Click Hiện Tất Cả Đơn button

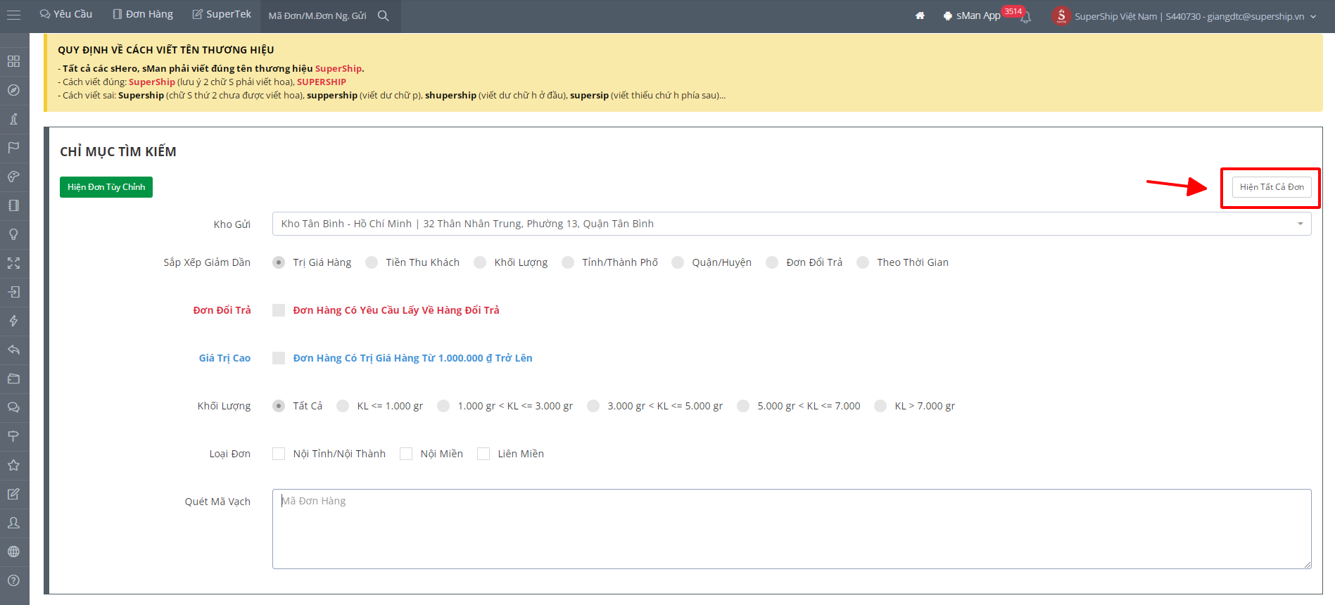[1272, 187]
